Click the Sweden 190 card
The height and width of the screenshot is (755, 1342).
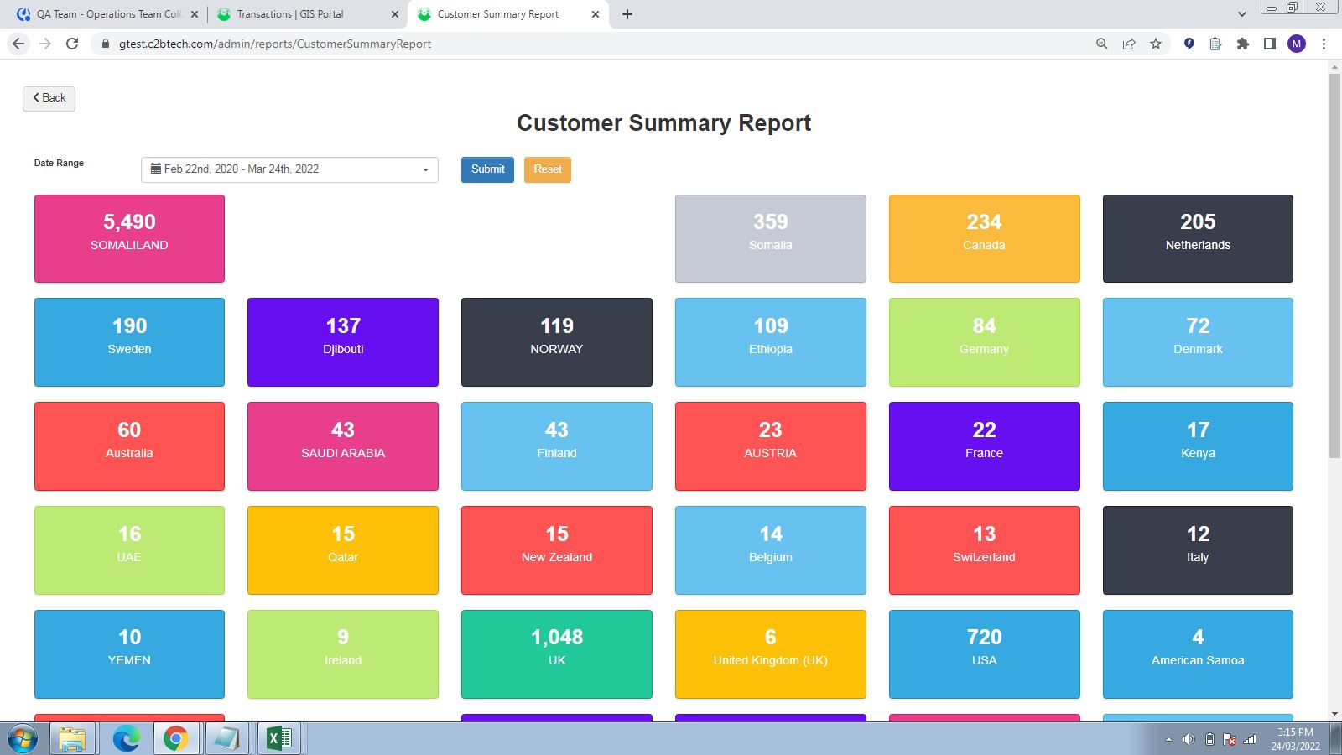129,342
